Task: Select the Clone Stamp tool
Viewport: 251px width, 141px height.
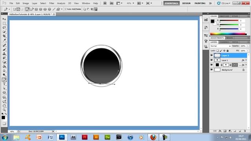Action: [4, 54]
